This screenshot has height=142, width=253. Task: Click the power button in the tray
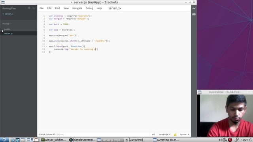coord(251,140)
